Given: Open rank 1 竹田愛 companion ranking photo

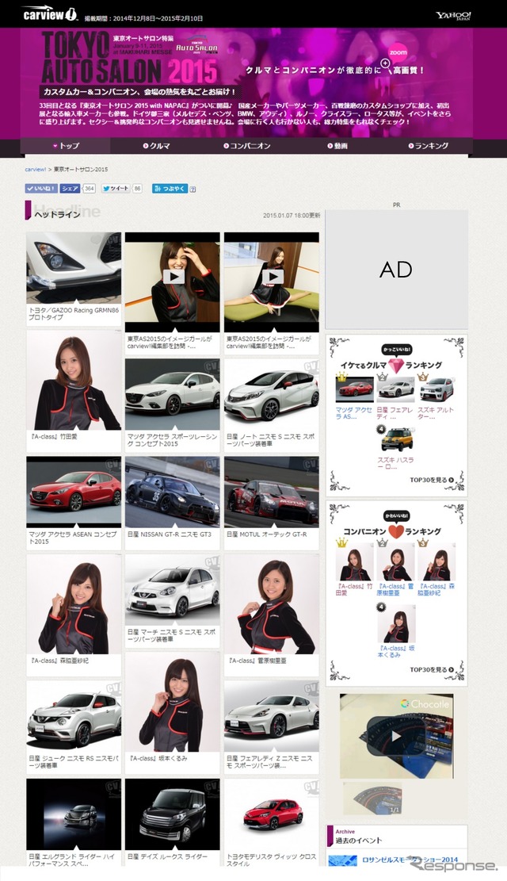Looking at the screenshot, I should pos(354,564).
